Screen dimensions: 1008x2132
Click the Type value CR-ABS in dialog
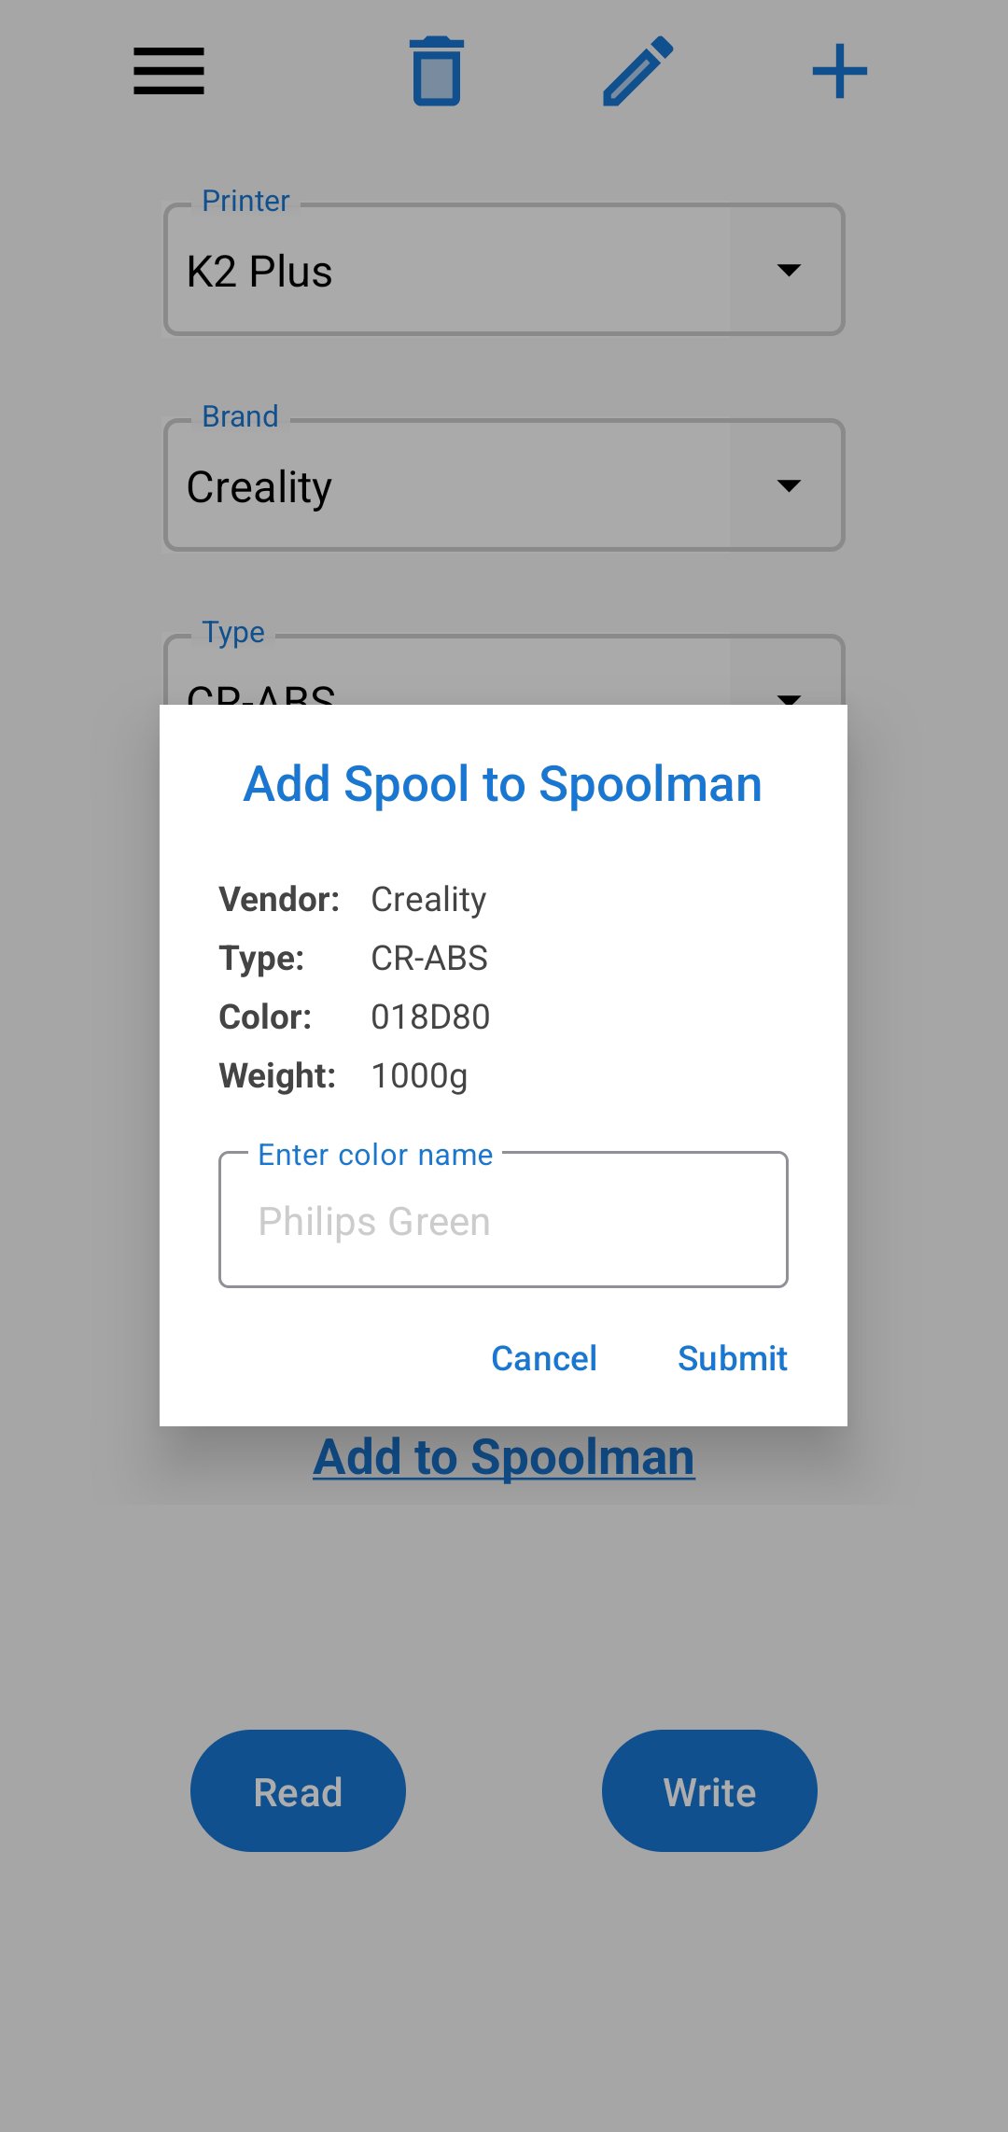coord(429,959)
